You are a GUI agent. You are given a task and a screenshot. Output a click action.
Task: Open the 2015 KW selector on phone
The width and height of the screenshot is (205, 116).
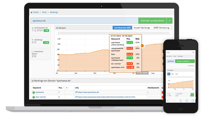pos(191,66)
